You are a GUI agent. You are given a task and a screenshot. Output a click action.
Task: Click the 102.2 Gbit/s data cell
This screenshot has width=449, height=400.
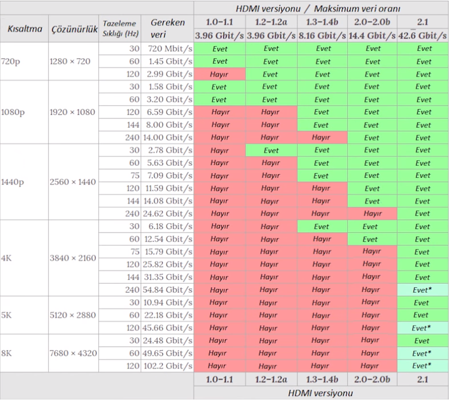pyautogui.click(x=167, y=366)
